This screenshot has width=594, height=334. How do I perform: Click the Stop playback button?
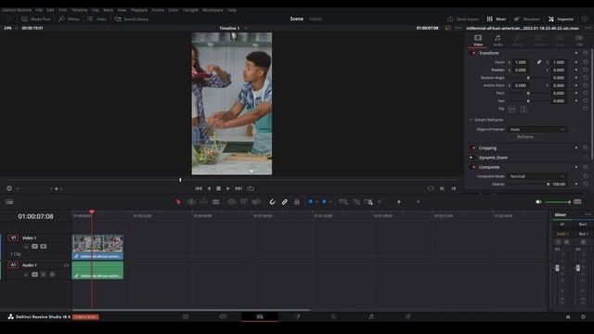pyautogui.click(x=218, y=188)
